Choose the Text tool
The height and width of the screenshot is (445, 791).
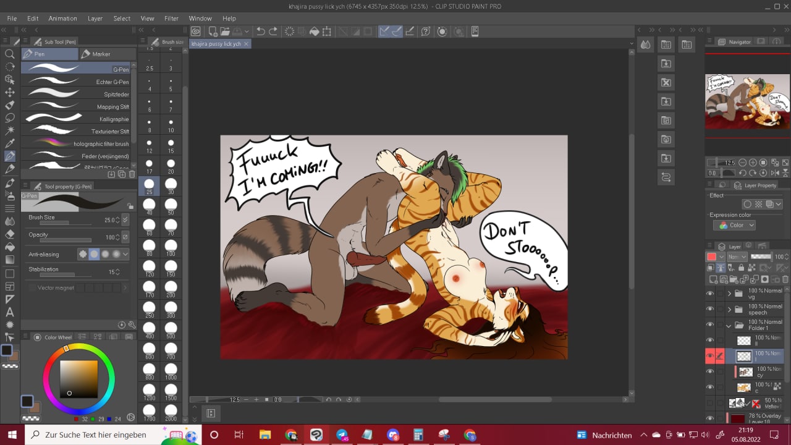point(10,312)
